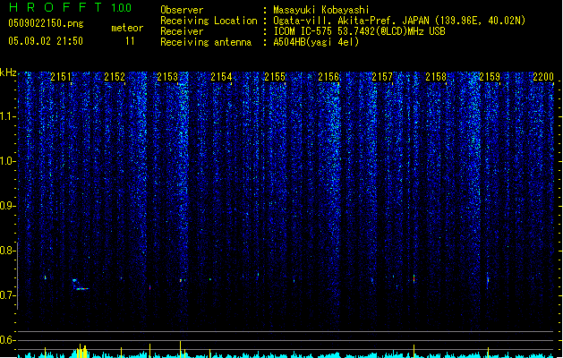Click the 2151 time marker label

(x=61, y=77)
